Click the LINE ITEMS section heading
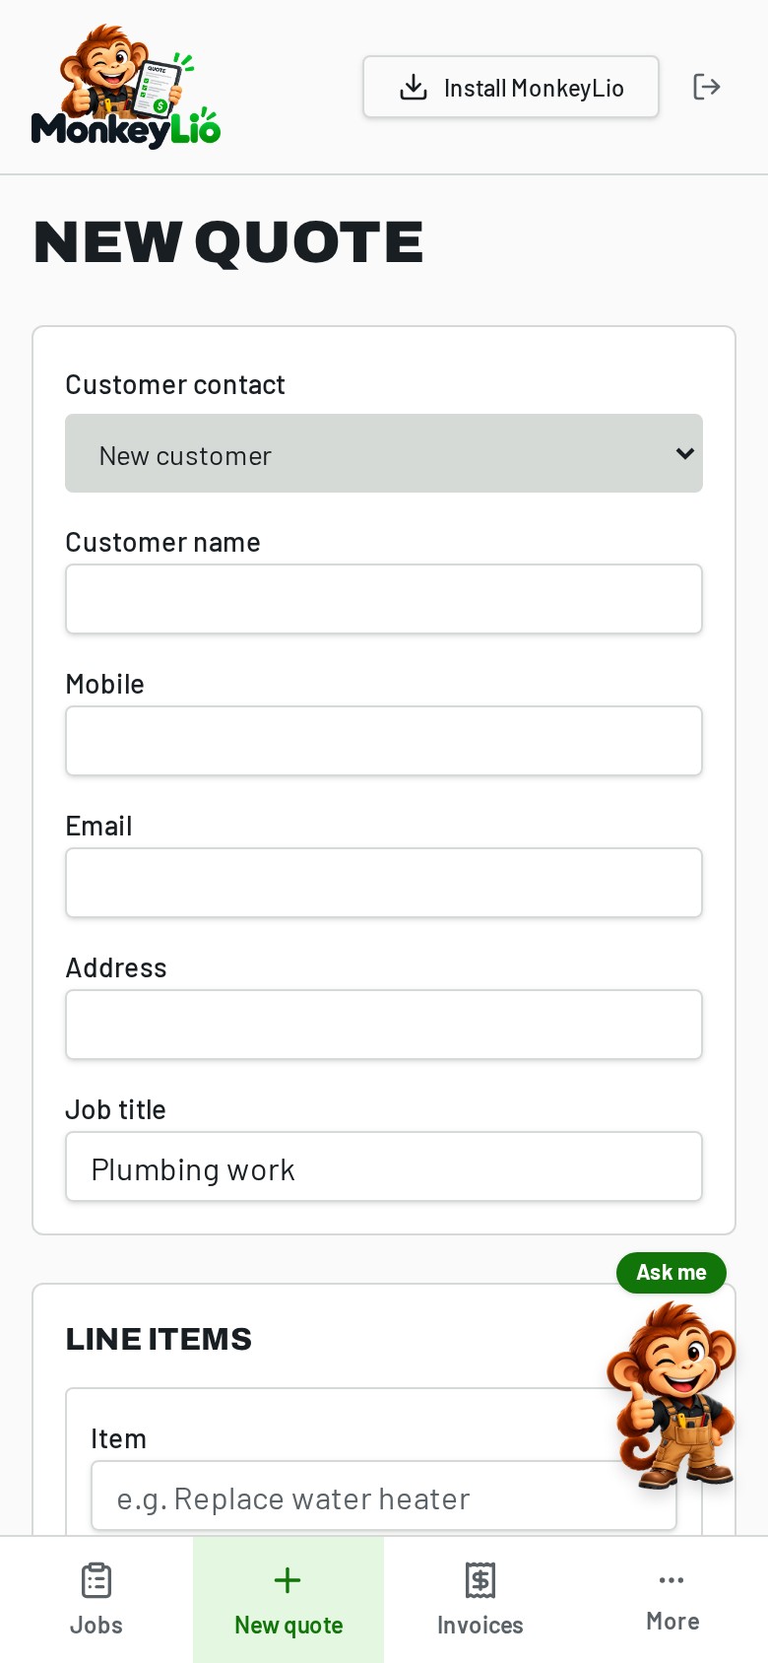Viewport: 768px width, 1663px height. pos(159,1339)
